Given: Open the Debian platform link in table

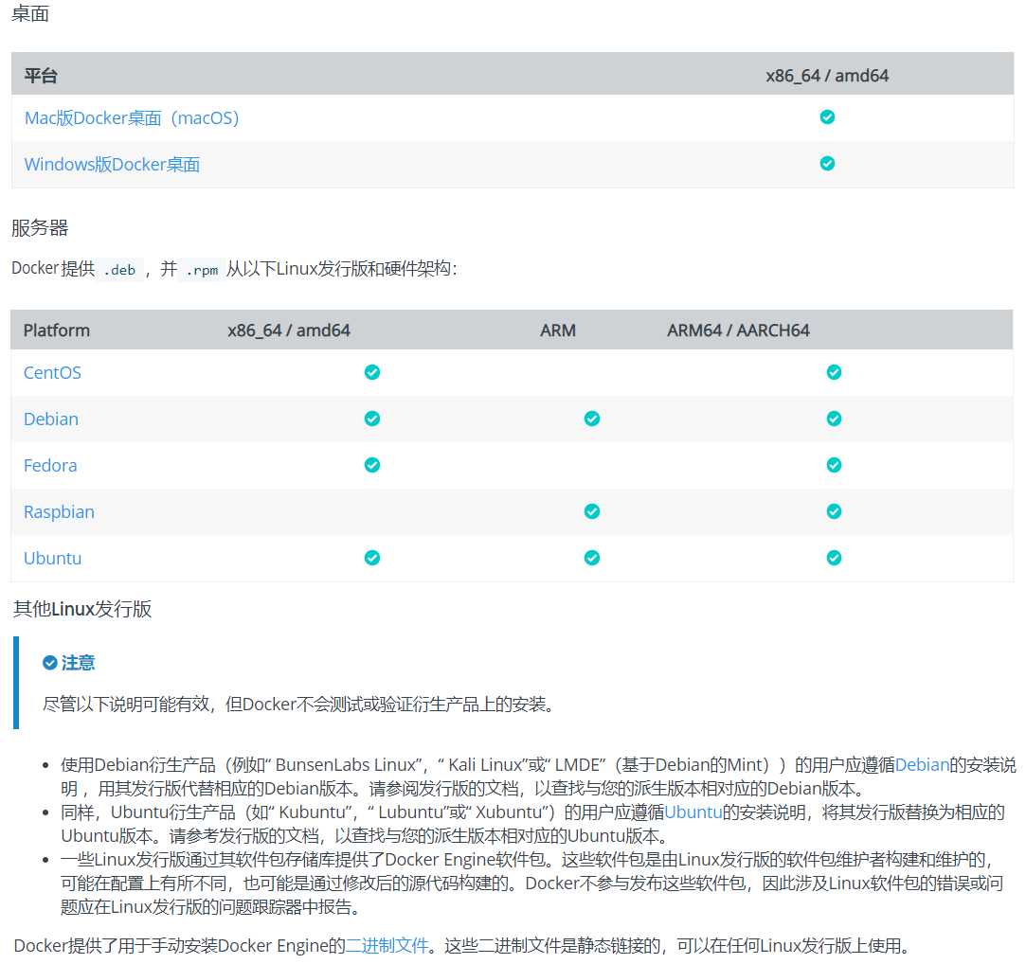Looking at the screenshot, I should (x=51, y=420).
